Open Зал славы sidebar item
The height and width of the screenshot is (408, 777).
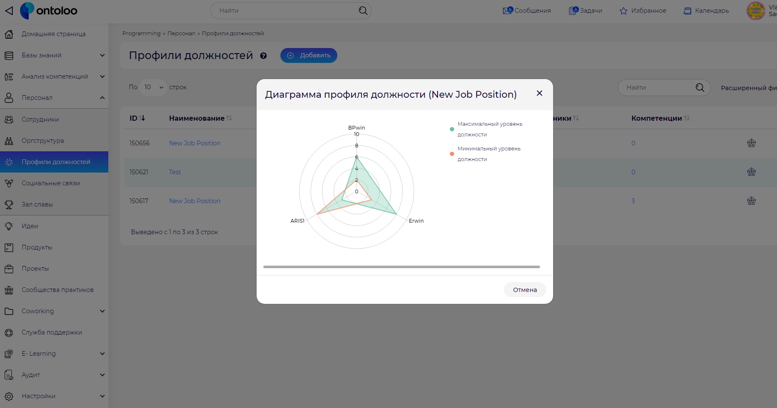[x=54, y=204]
